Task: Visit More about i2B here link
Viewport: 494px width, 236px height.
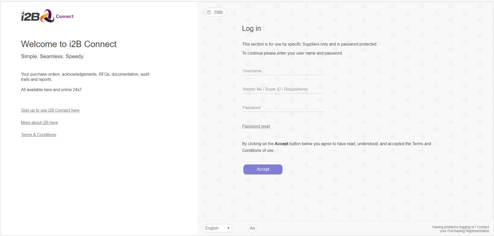Action: point(39,123)
